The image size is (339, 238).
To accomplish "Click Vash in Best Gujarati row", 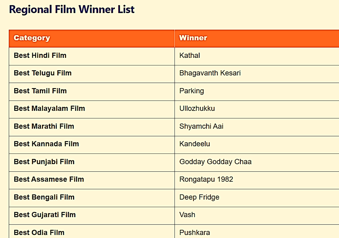I will click(x=187, y=215).
